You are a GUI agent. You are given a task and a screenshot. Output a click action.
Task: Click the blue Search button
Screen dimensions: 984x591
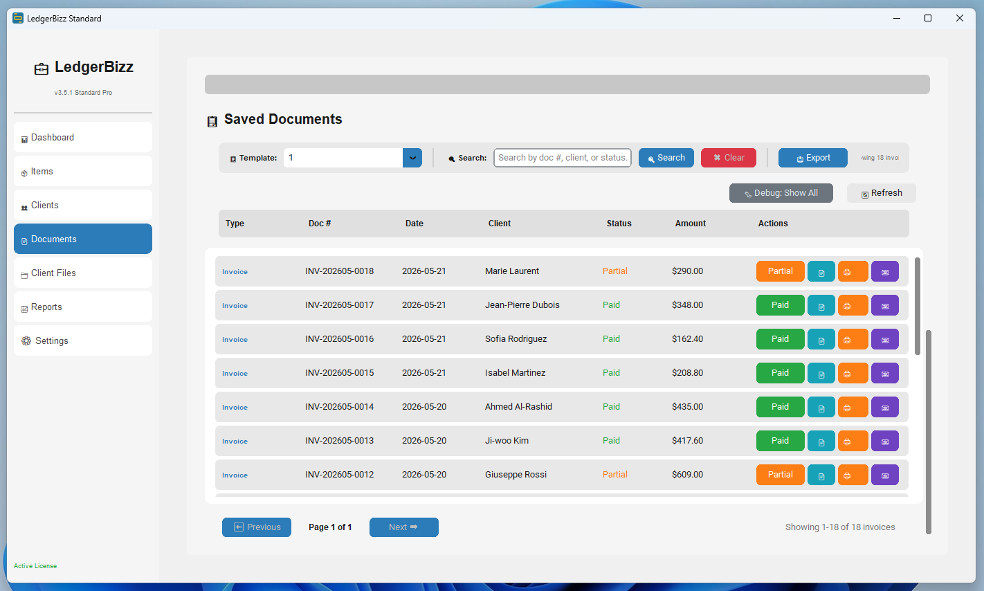point(666,158)
